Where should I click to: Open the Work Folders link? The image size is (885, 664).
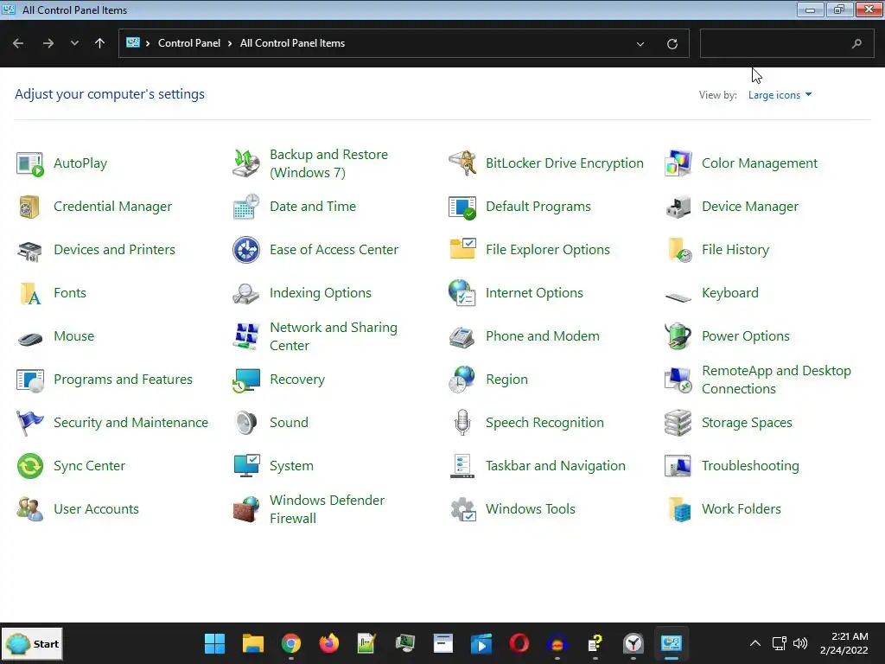click(741, 509)
